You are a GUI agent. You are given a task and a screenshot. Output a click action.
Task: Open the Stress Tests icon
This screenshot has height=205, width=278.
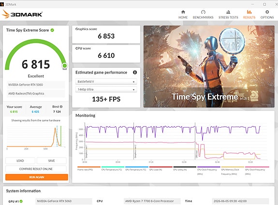(x=228, y=12)
